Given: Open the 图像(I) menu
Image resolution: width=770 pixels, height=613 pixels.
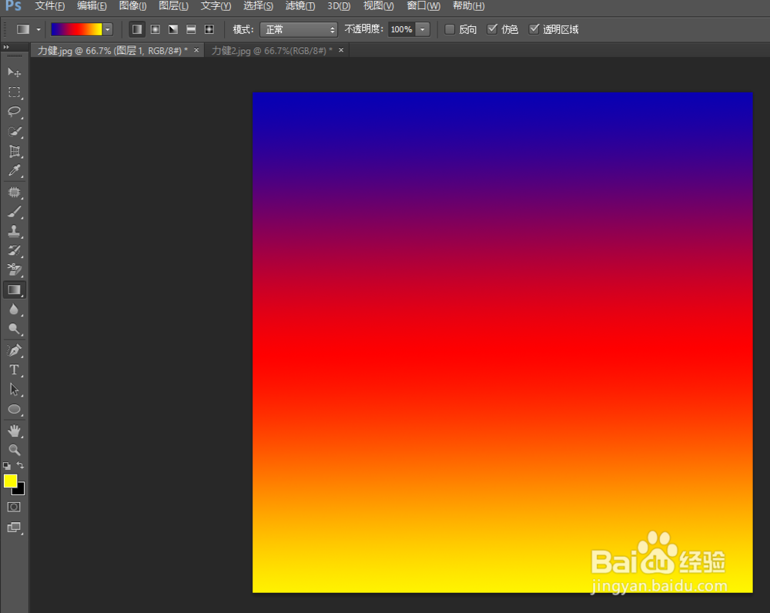Looking at the screenshot, I should pos(132,6).
